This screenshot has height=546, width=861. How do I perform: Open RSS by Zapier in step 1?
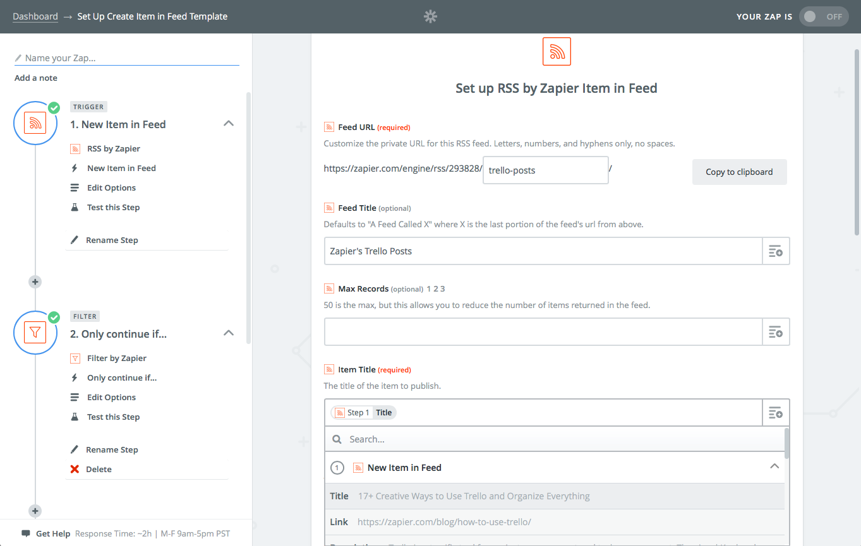pyautogui.click(x=114, y=148)
